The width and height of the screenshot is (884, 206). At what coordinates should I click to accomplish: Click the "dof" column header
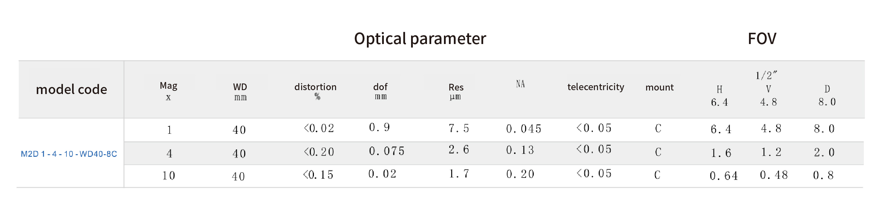[x=380, y=87]
